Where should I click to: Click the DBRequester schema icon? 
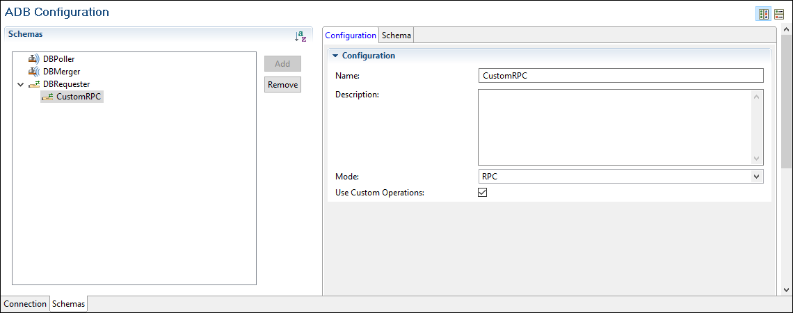click(x=34, y=84)
